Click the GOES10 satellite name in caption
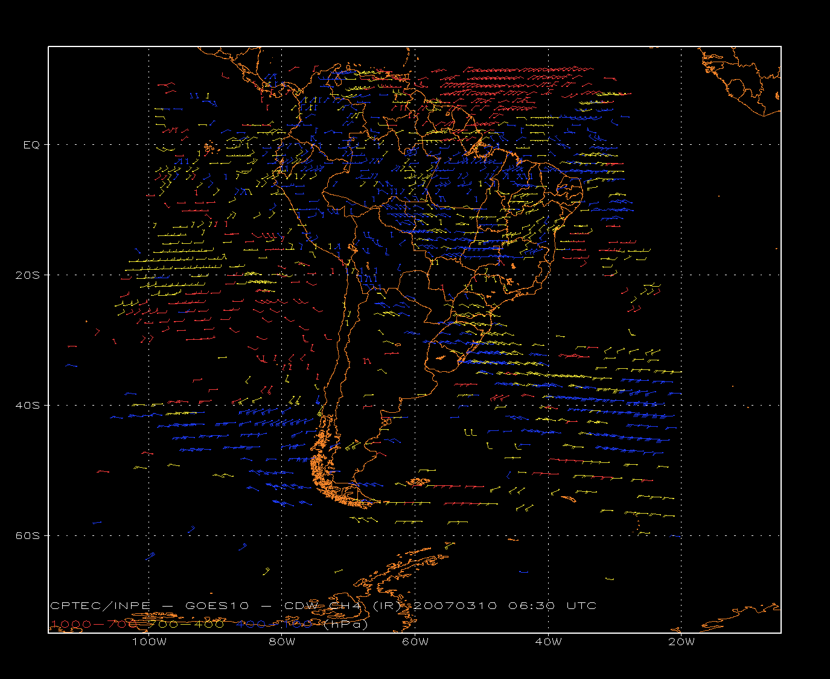The image size is (830, 679). point(217,605)
